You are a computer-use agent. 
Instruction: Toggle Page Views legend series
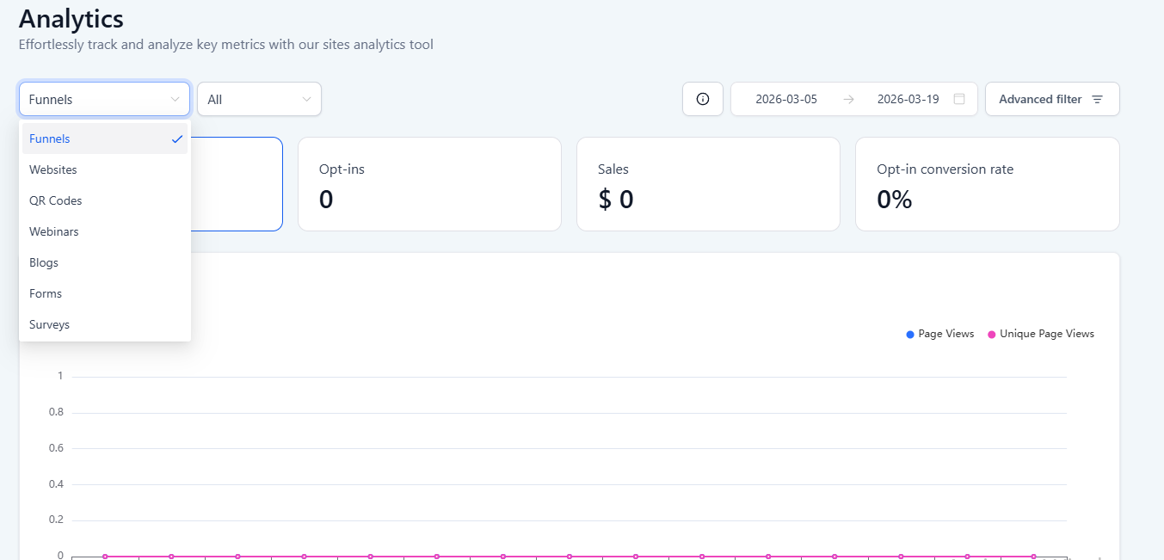coord(939,334)
